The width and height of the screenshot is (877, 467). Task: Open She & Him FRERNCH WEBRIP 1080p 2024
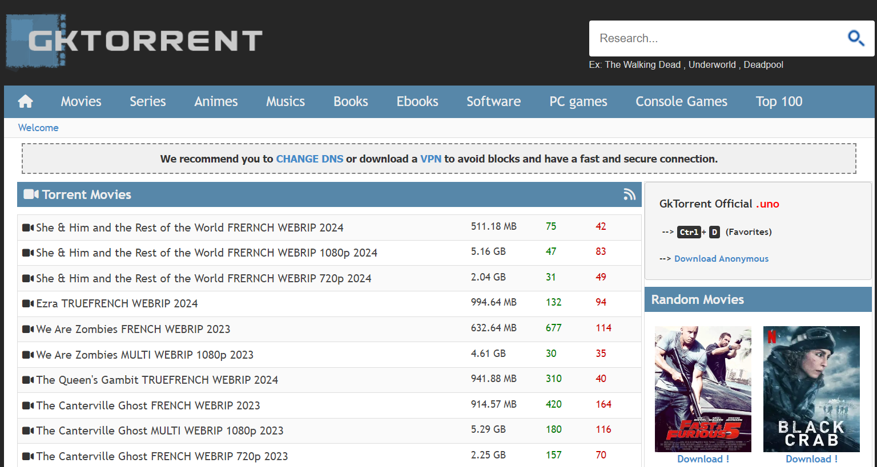(x=207, y=253)
